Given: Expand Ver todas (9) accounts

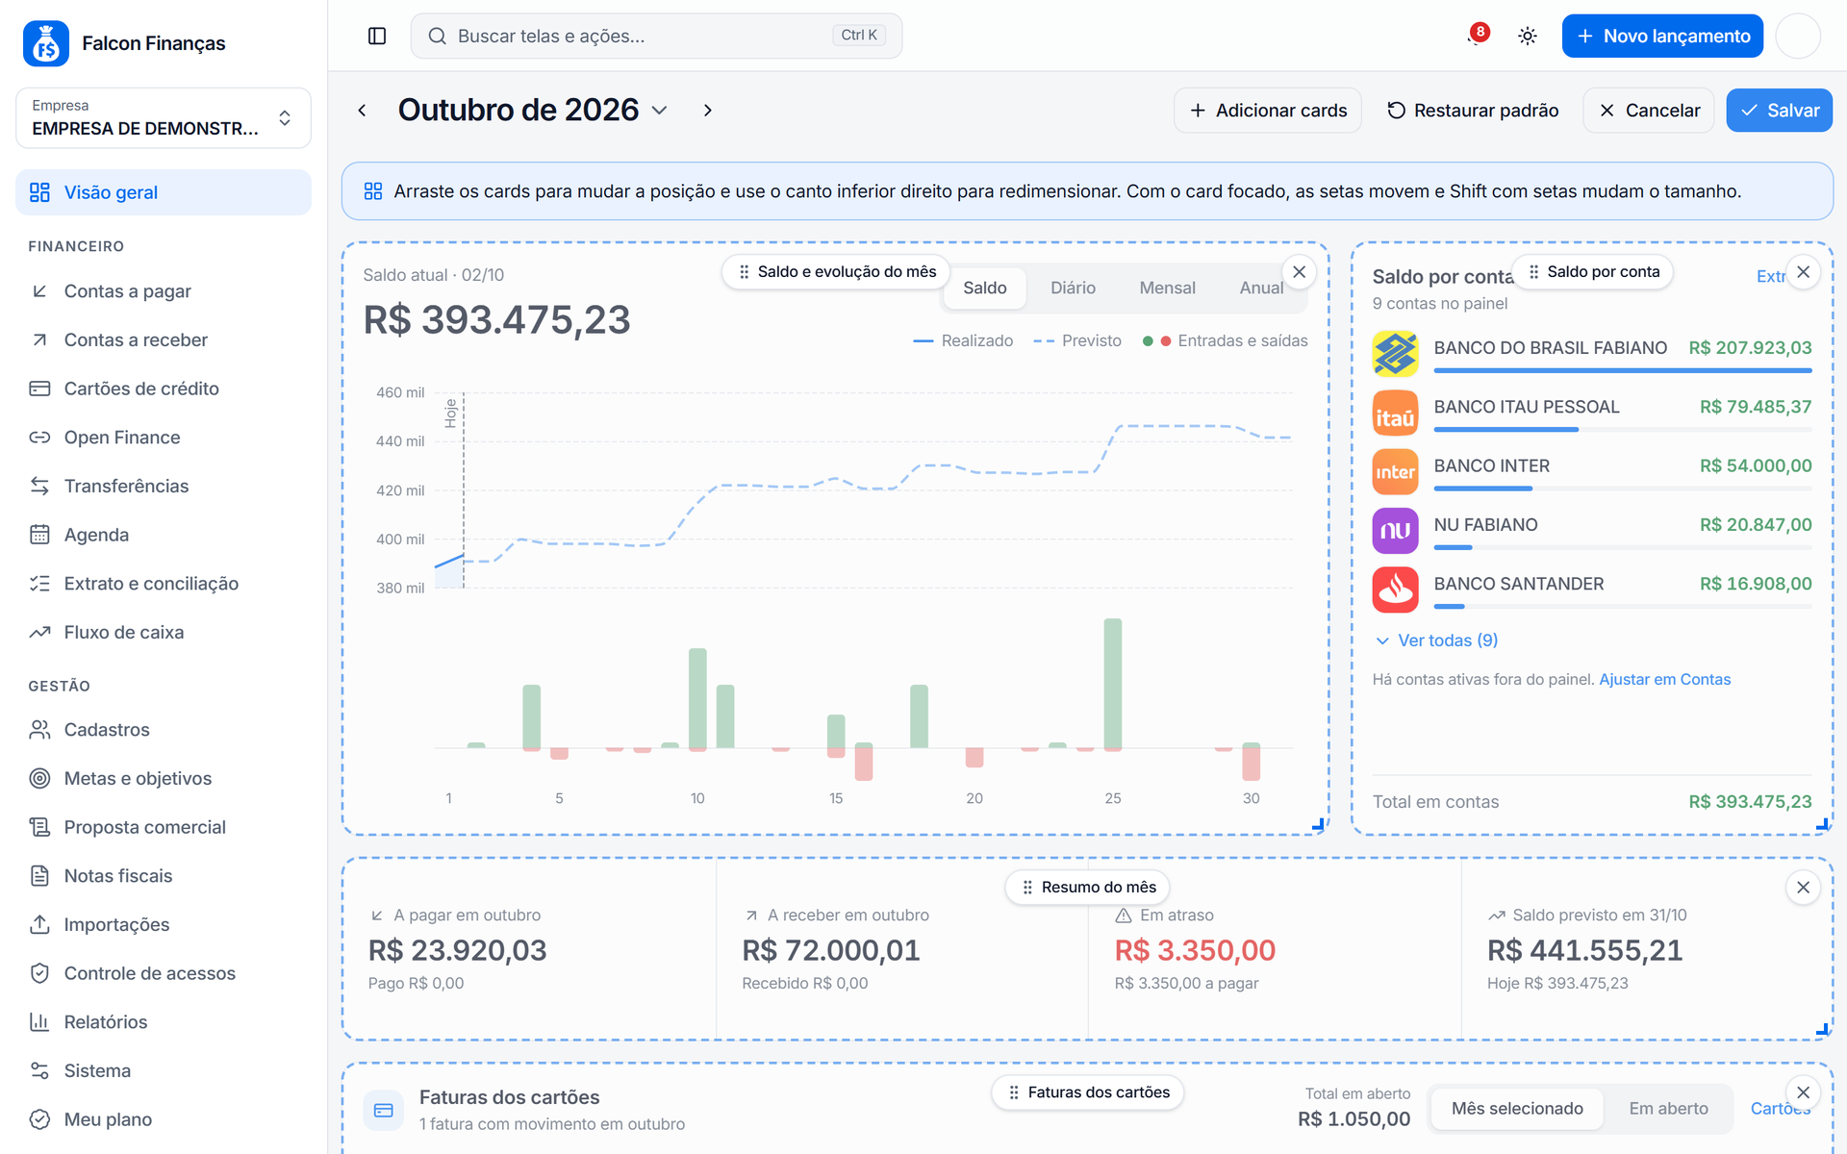Looking at the screenshot, I should click(1436, 640).
